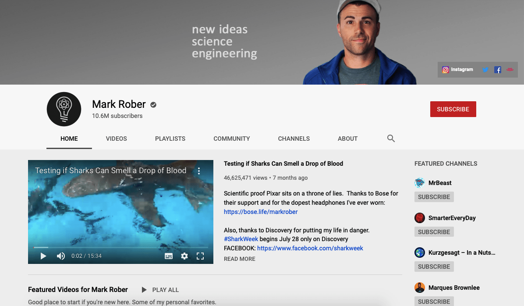This screenshot has width=524, height=306.
Task: Play the featured sharks video
Action: [x=42, y=256]
